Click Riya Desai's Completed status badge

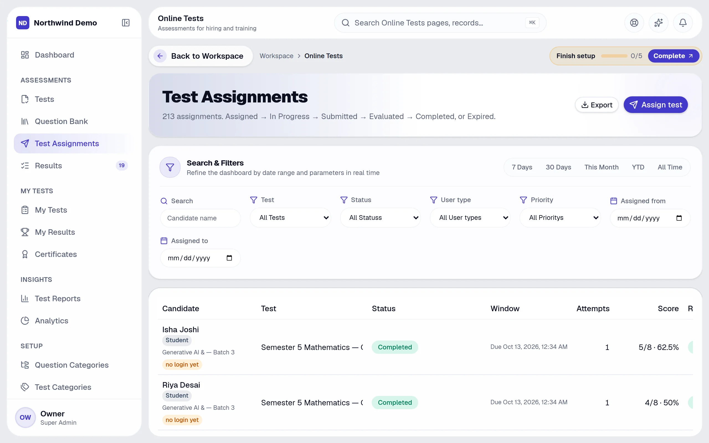coord(395,402)
